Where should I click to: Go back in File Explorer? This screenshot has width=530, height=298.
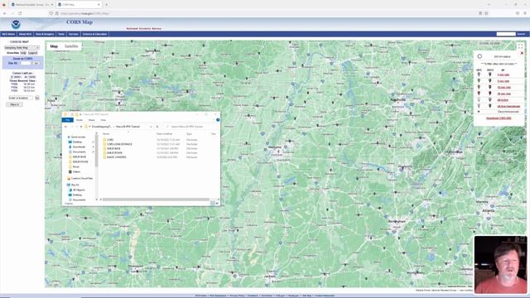pos(65,127)
